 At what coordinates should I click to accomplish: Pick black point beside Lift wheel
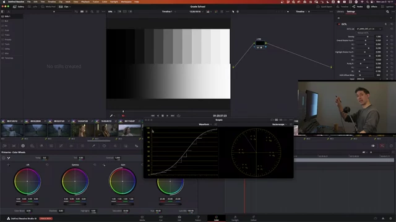(8, 165)
